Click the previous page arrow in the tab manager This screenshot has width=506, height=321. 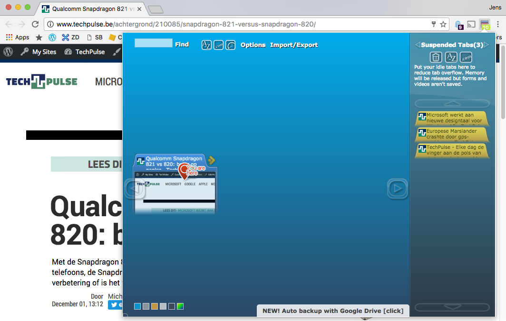[135, 189]
